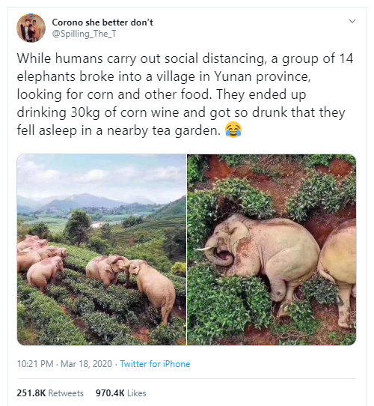Open display name Corono she better don't
This screenshot has height=406, width=374.
click(102, 22)
